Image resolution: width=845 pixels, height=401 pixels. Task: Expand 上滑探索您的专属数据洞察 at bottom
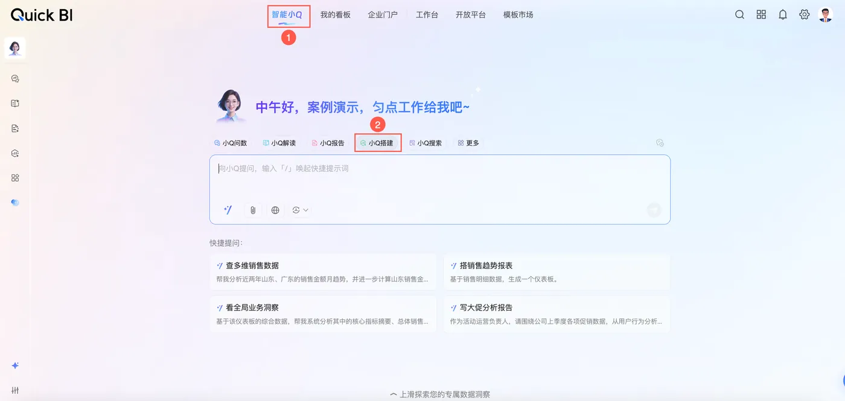click(x=440, y=394)
